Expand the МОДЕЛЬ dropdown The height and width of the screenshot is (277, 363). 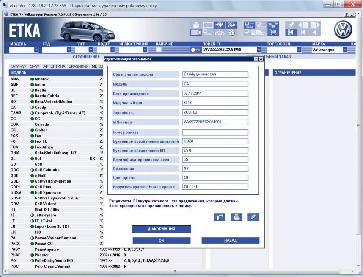pos(36,50)
